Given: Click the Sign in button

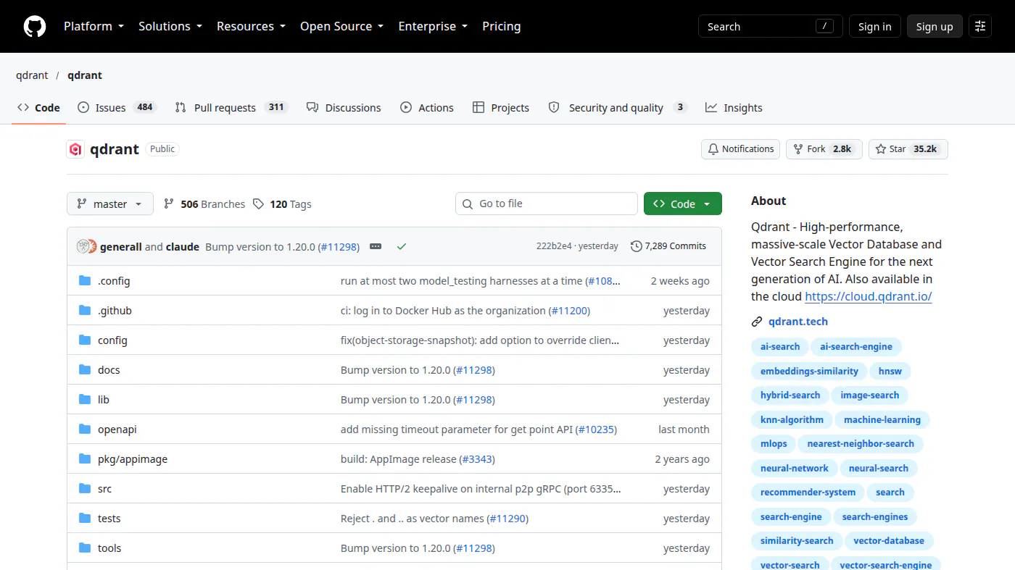Looking at the screenshot, I should (x=875, y=26).
